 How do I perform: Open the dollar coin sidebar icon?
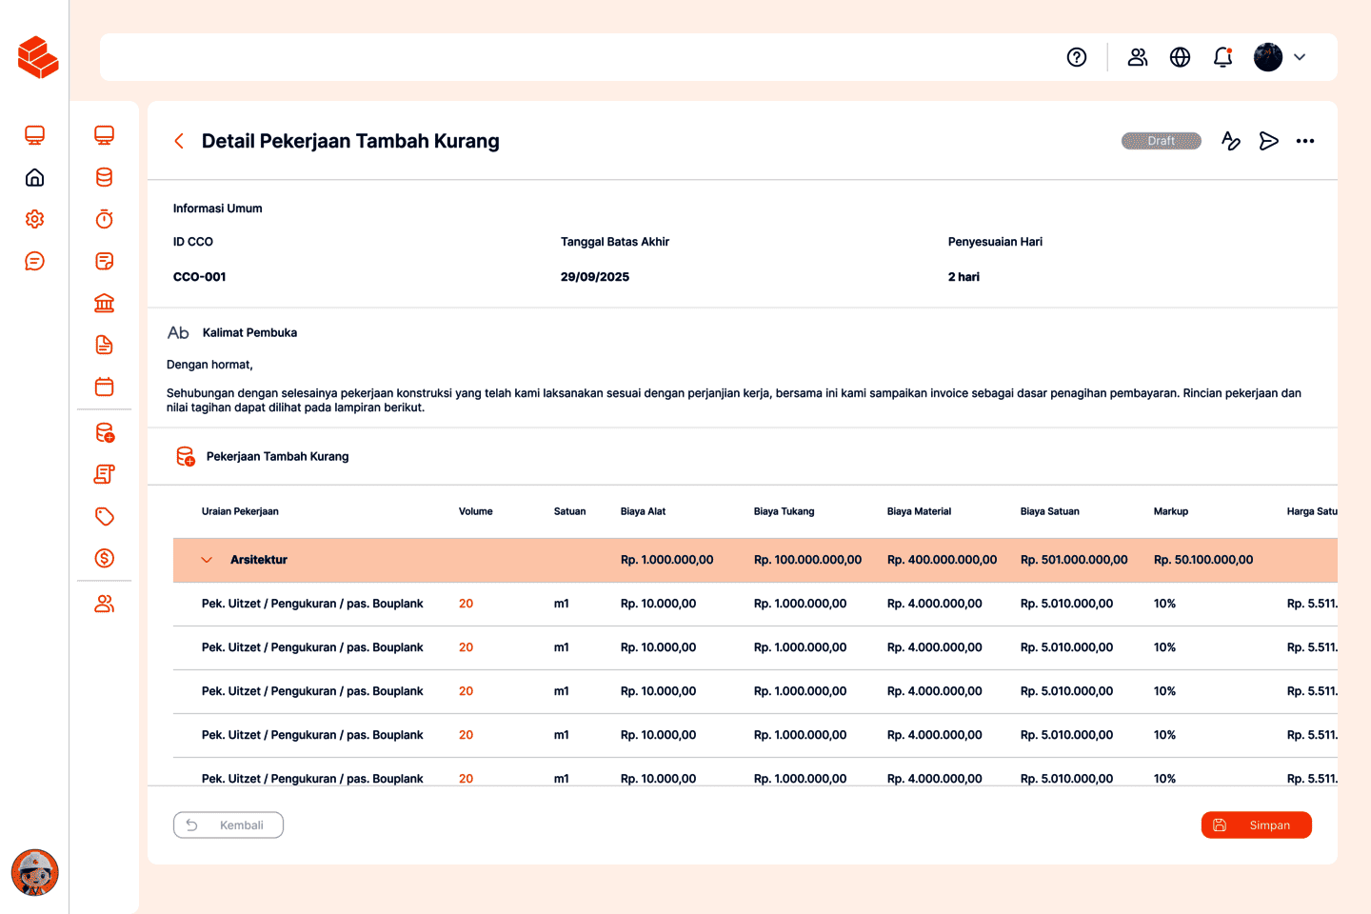pyautogui.click(x=105, y=558)
